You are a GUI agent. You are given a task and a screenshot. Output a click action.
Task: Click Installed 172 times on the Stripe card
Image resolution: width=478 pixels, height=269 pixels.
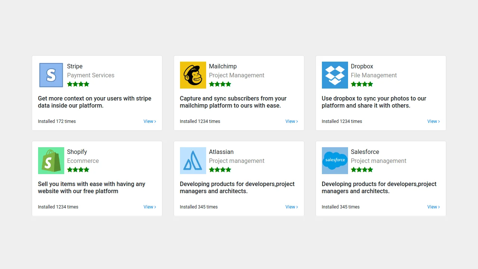click(x=57, y=121)
